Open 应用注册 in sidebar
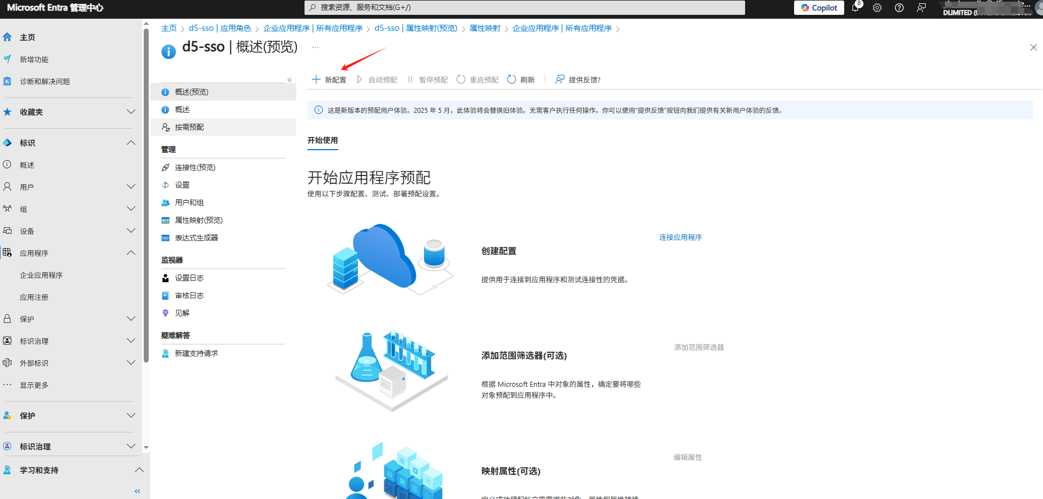This screenshot has width=1043, height=499. [34, 297]
